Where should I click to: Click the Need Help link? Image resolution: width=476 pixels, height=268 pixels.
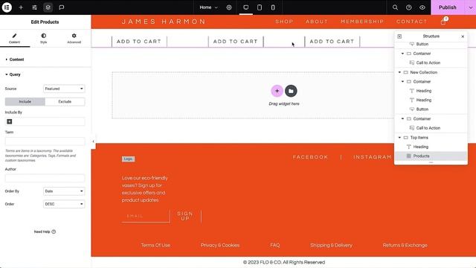(45, 232)
